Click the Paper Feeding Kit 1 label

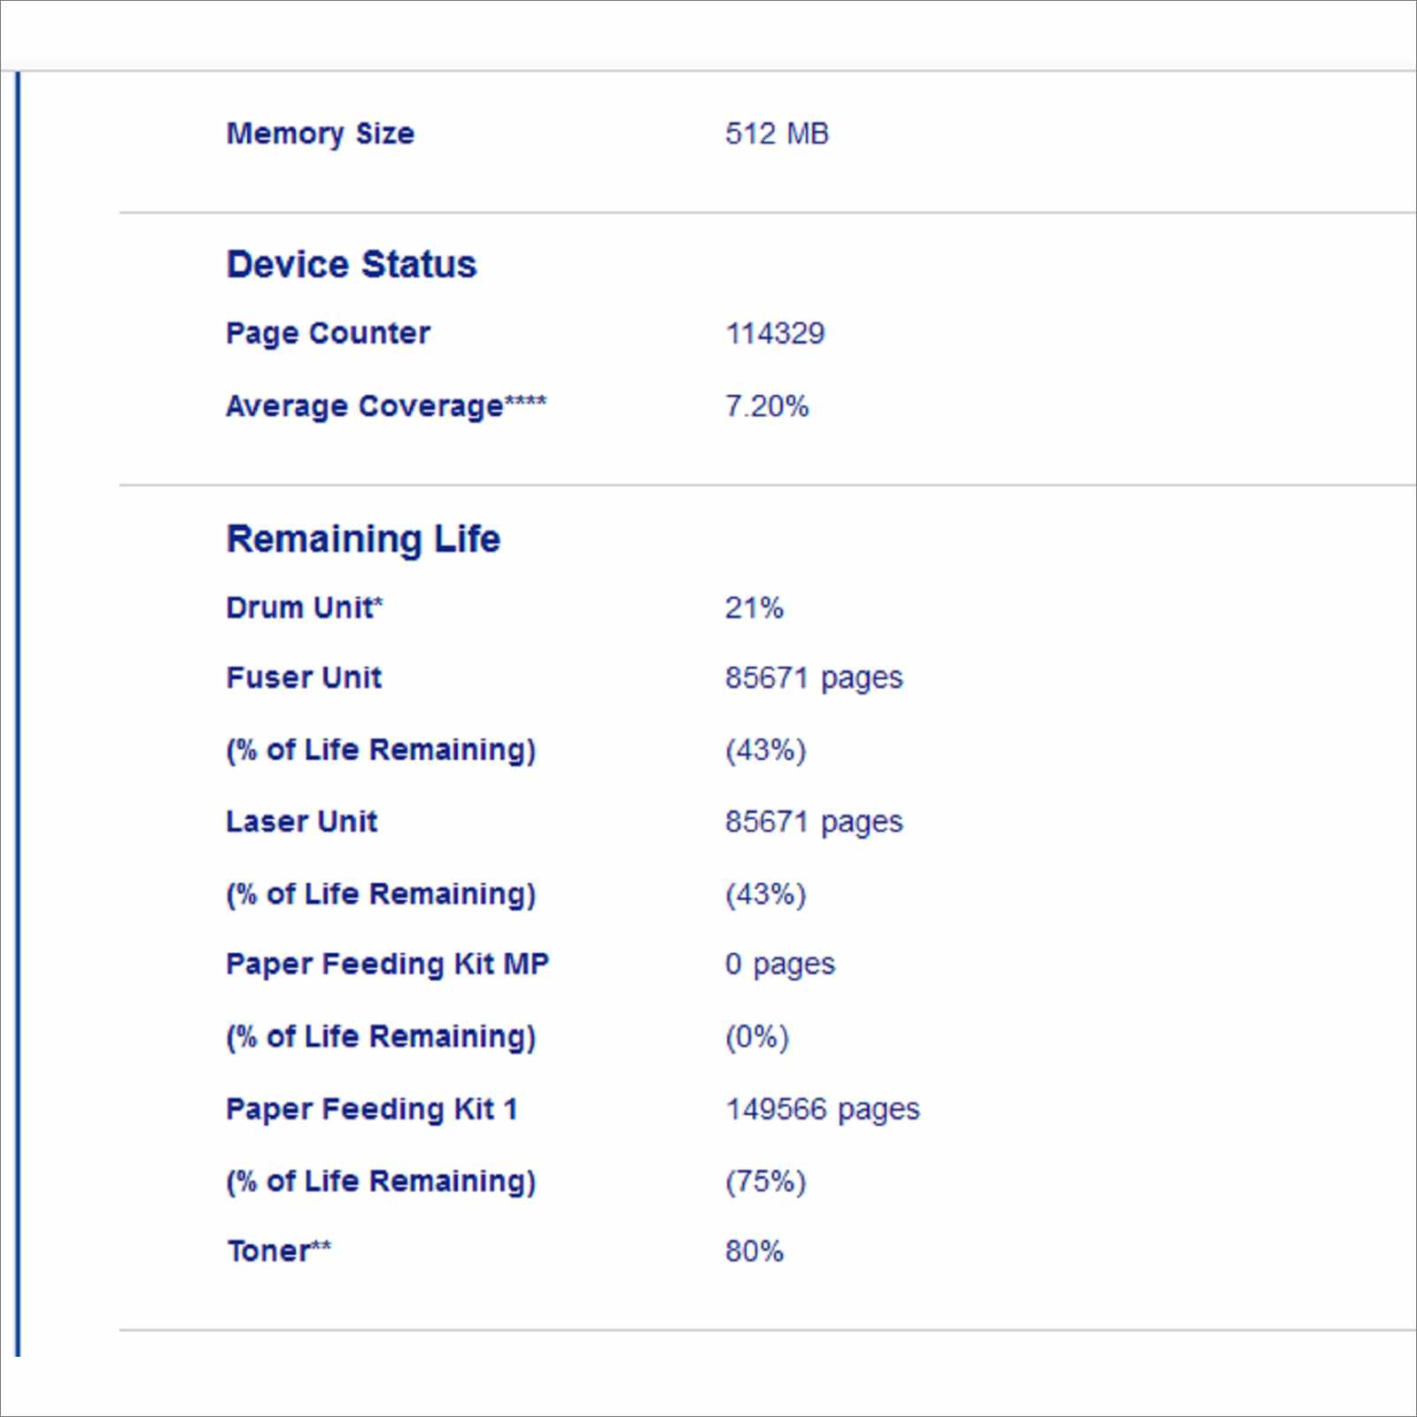(x=372, y=1110)
